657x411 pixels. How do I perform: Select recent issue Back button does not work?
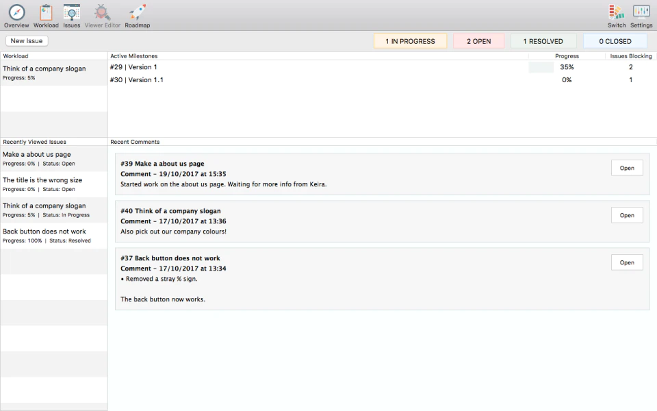[x=53, y=236]
